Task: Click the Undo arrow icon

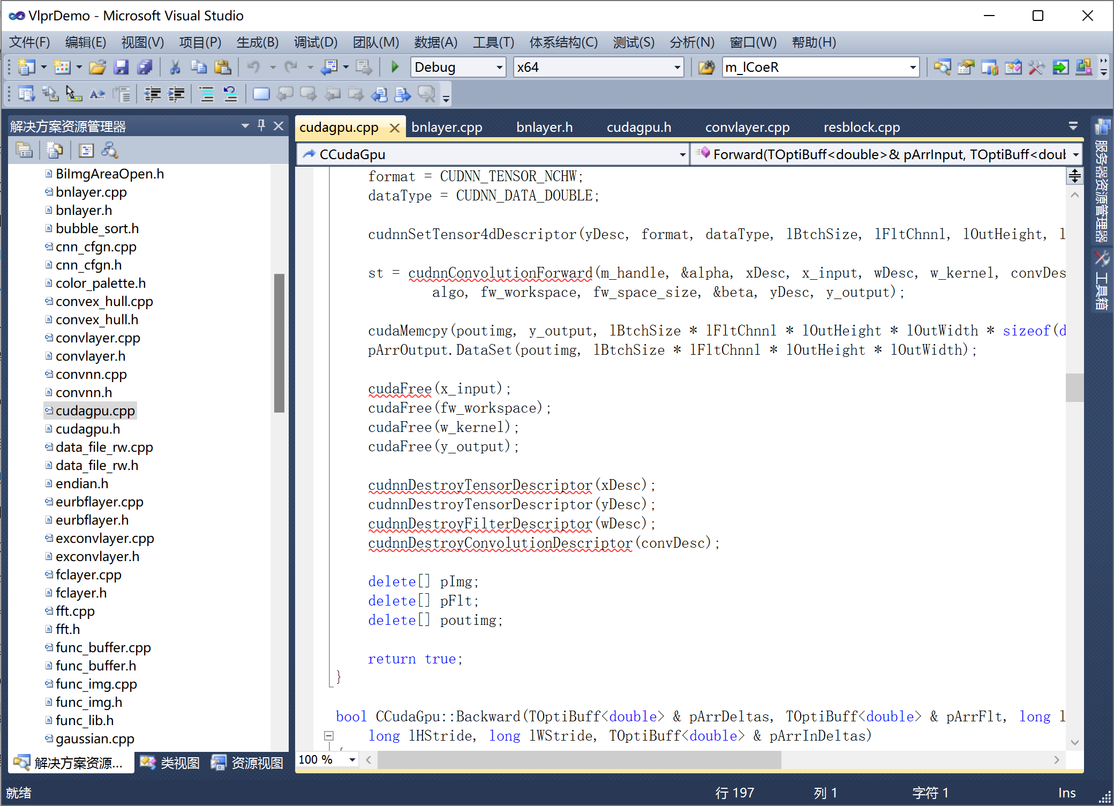Action: click(x=253, y=67)
